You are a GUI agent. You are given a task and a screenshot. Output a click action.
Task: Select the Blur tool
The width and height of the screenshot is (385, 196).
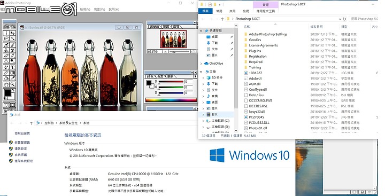click(6, 61)
